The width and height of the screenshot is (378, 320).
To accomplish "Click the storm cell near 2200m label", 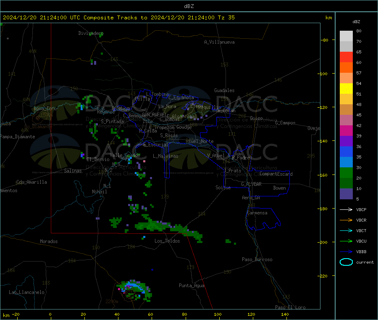I will [x=134, y=290].
